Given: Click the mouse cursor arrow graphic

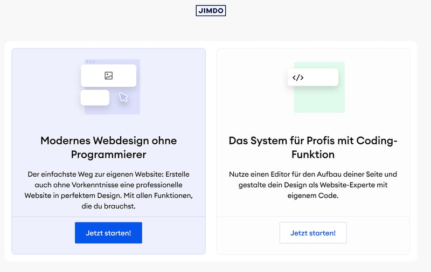Looking at the screenshot, I should pos(123,97).
